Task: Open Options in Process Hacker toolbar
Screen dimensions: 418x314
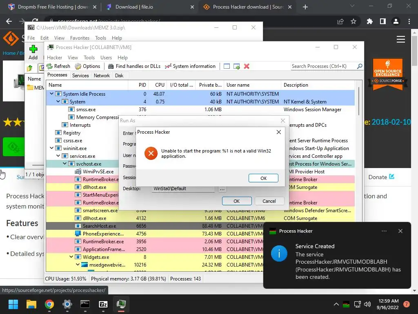Action: 87,66
